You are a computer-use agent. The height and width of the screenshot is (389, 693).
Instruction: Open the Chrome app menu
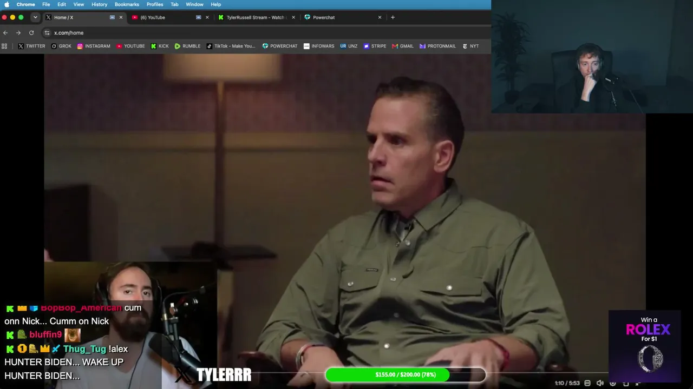click(25, 4)
